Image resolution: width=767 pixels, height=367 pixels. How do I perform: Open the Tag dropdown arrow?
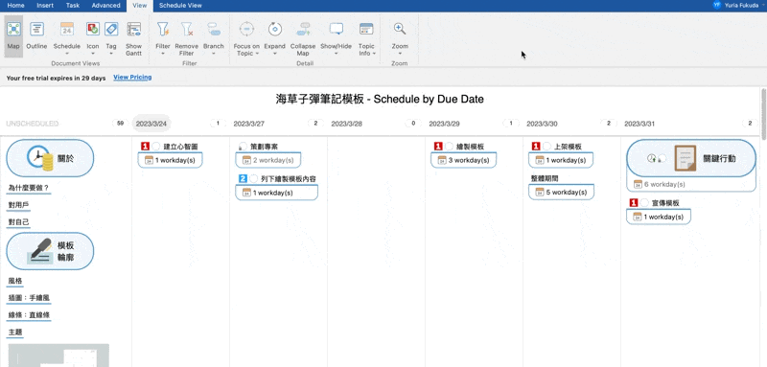(111, 54)
